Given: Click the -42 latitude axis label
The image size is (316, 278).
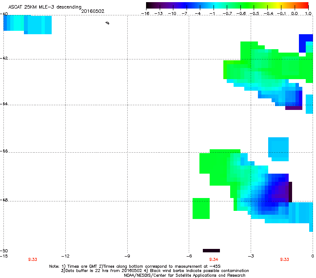Looking at the screenshot, I should (x=4, y=58).
